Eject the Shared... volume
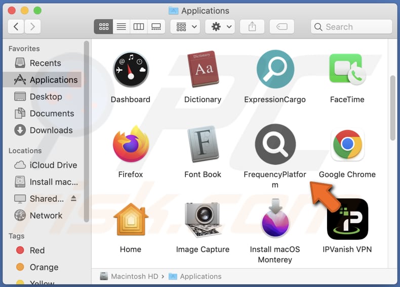Viewport: 400px width, 287px height. [73, 198]
